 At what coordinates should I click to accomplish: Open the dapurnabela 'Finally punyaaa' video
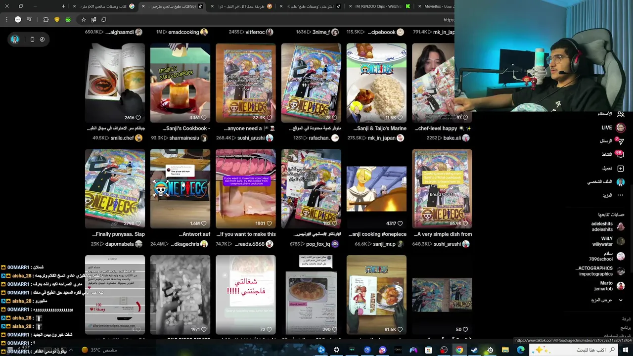click(x=115, y=189)
